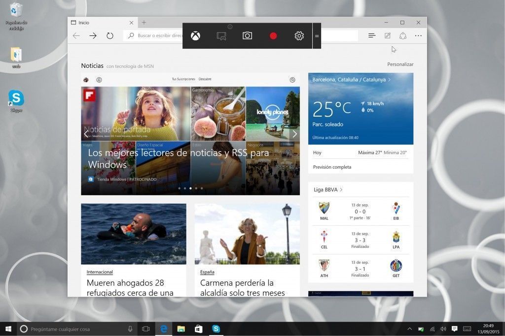Click the 25°C temperature reading

[331, 109]
